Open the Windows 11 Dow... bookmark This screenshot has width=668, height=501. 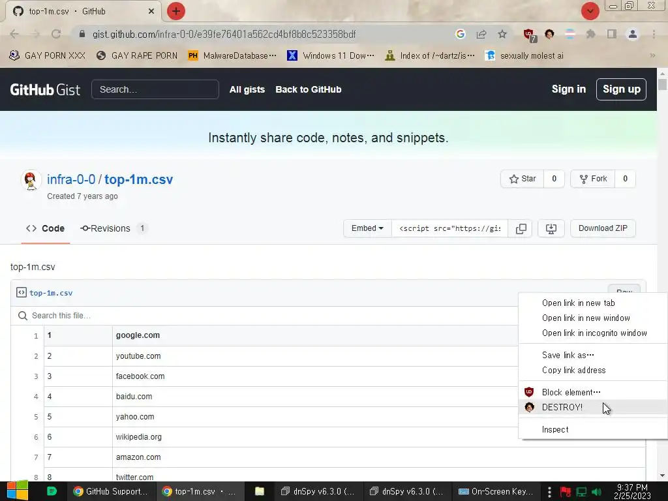click(x=331, y=56)
